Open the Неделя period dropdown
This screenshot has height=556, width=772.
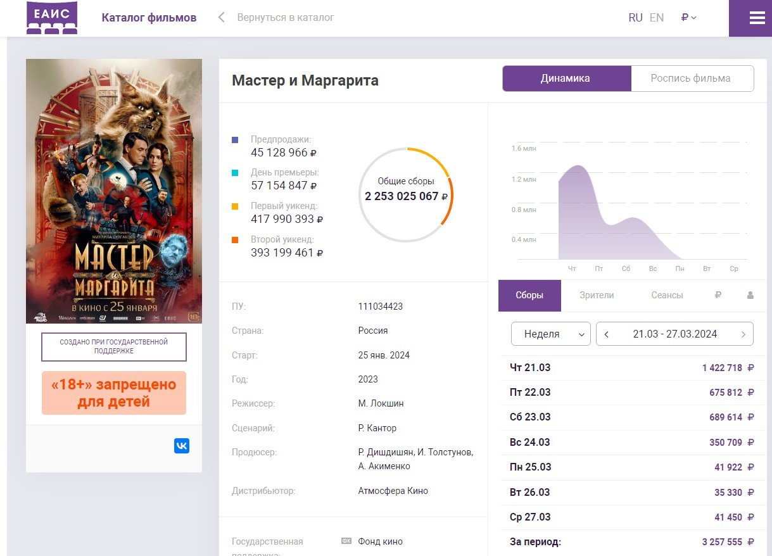[x=550, y=334]
